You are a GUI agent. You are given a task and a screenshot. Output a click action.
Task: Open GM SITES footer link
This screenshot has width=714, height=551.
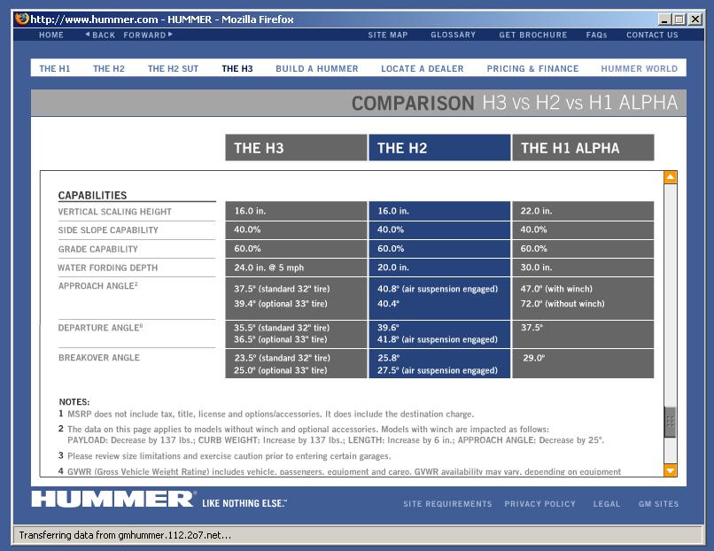click(x=658, y=504)
